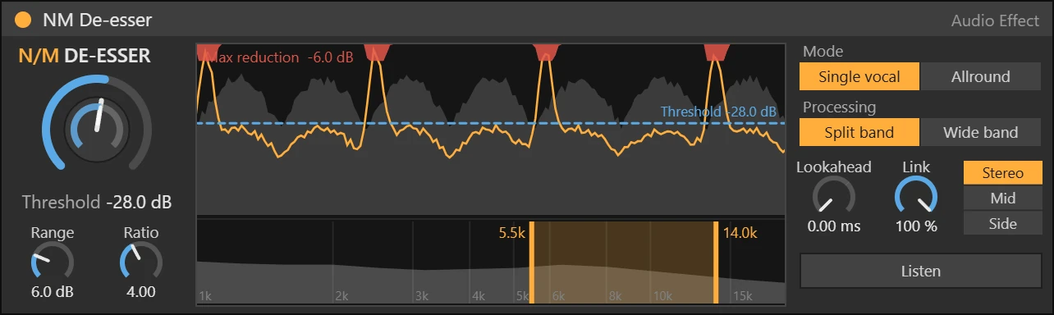
Task: Select Single vocal mode
Action: point(859,77)
